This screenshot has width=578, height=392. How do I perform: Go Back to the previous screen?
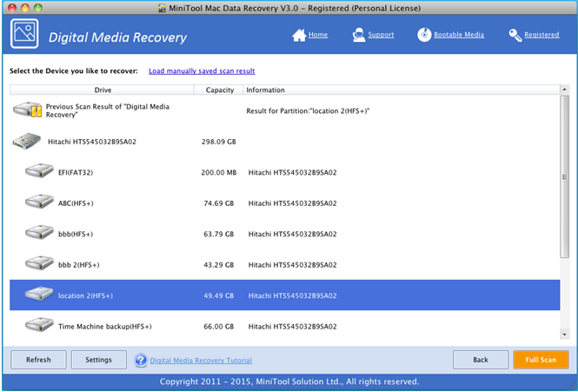coord(481,360)
